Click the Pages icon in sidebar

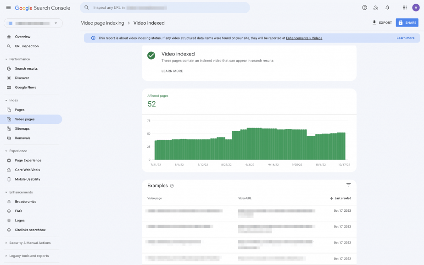pyautogui.click(x=9, y=110)
